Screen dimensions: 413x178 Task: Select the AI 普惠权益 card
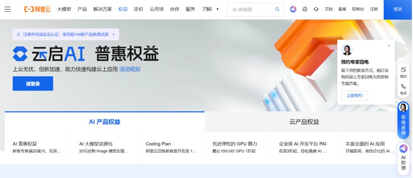[38, 148]
